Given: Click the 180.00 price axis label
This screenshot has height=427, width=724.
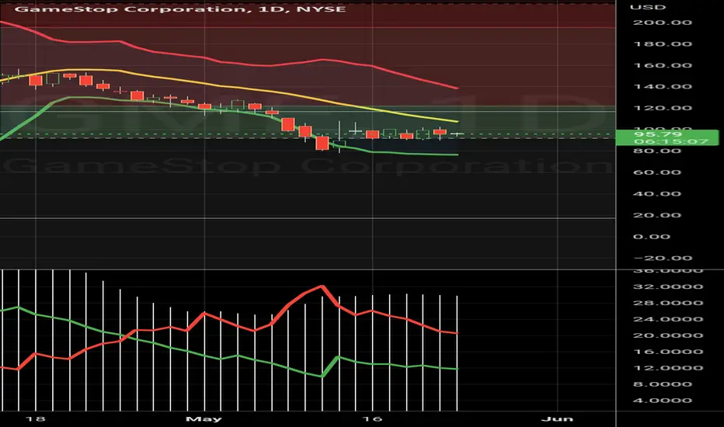Looking at the screenshot, I should pyautogui.click(x=662, y=44).
